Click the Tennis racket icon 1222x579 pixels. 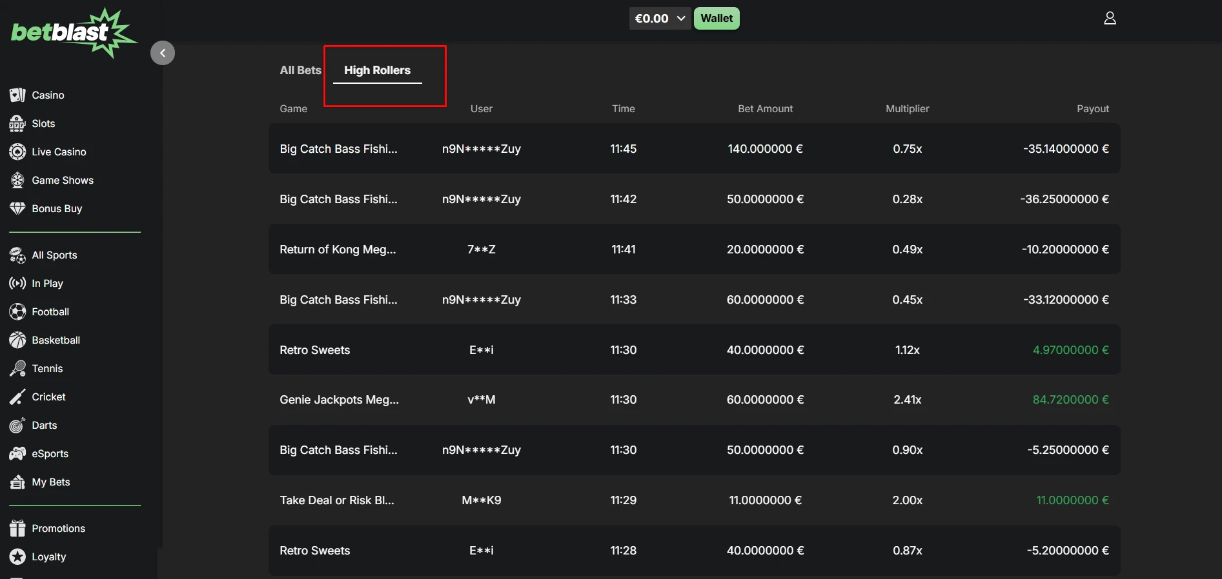17,368
